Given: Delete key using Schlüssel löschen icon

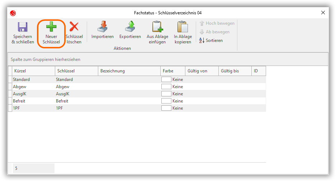Looking at the screenshot, I should pos(74,27).
